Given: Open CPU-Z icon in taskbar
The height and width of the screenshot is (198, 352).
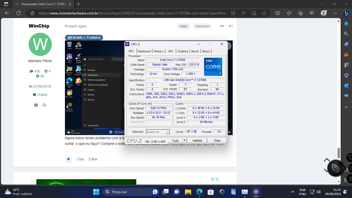Looking at the screenshot, I should [x=256, y=192].
